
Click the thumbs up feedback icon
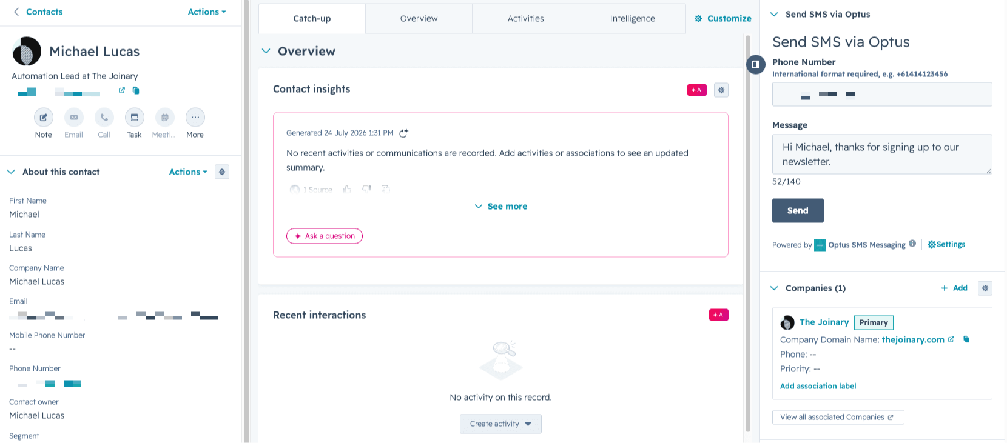(x=347, y=189)
